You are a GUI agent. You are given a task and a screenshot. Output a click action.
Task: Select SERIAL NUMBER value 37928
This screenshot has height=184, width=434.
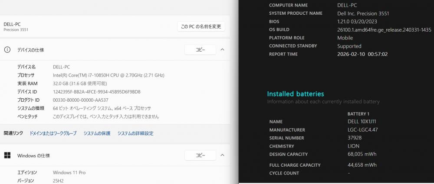pyautogui.click(x=355, y=138)
